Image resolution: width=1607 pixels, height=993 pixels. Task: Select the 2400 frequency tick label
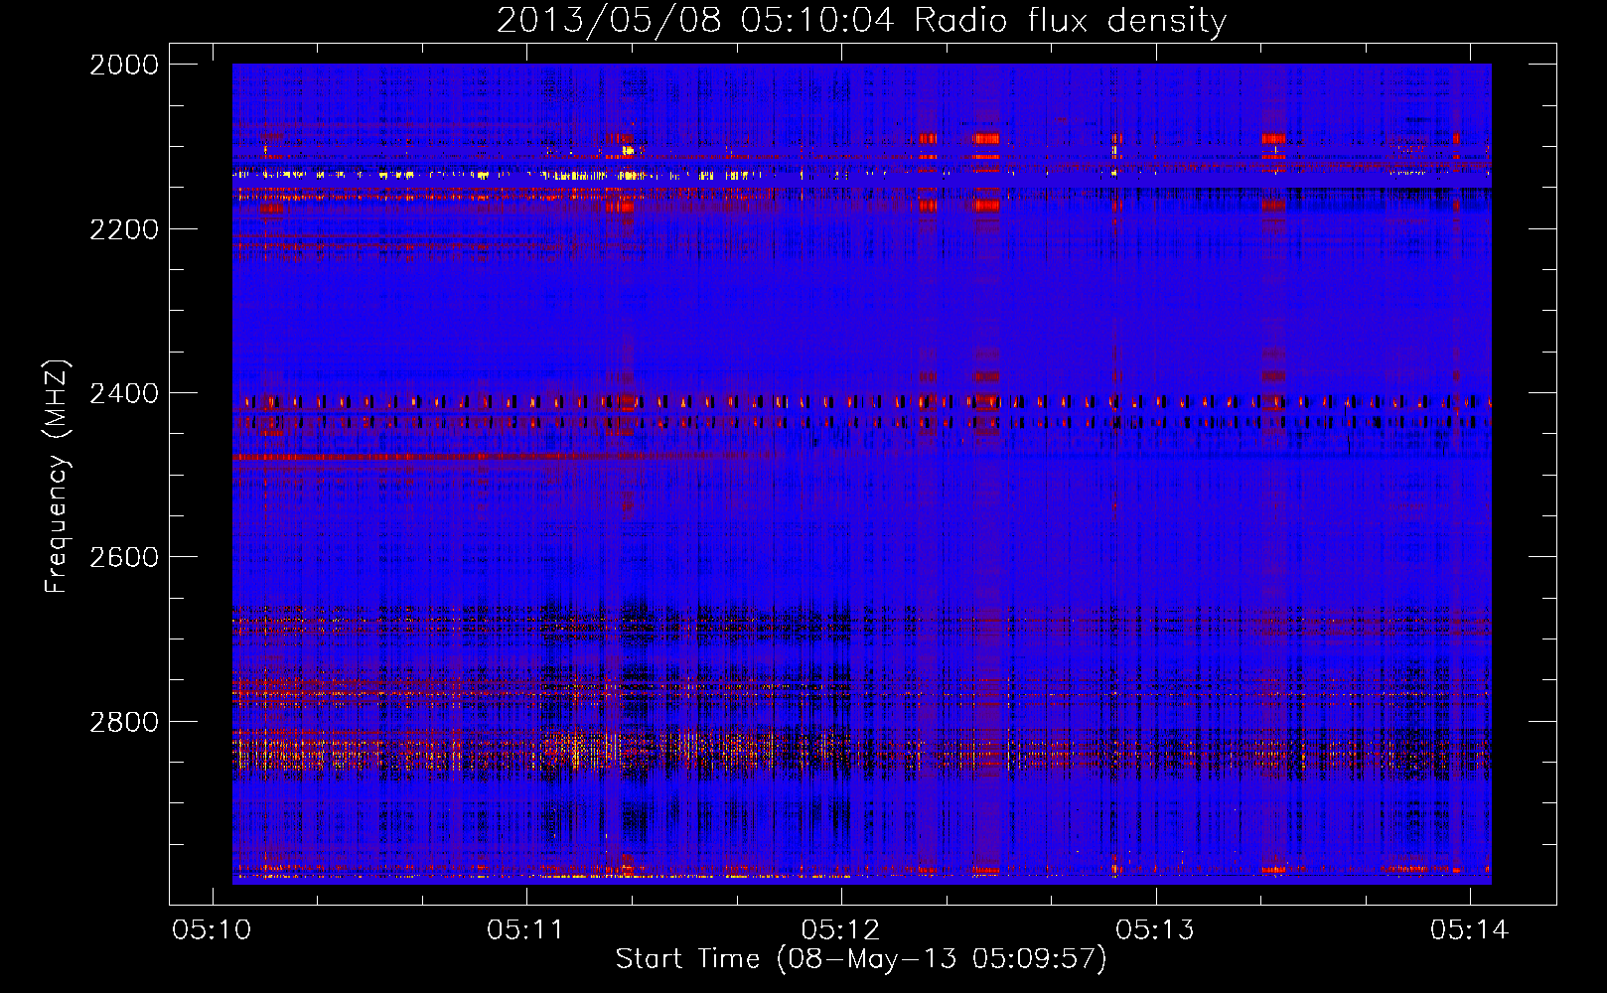pyautogui.click(x=124, y=394)
